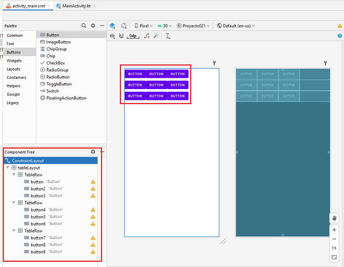Image resolution: width=344 pixels, height=267 pixels.
Task: Select ConstraintLayout in Component Tree
Action: click(51, 161)
